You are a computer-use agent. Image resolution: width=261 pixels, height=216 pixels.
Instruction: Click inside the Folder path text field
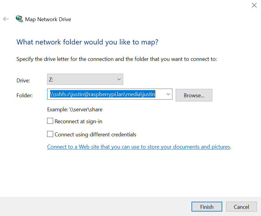pos(106,94)
